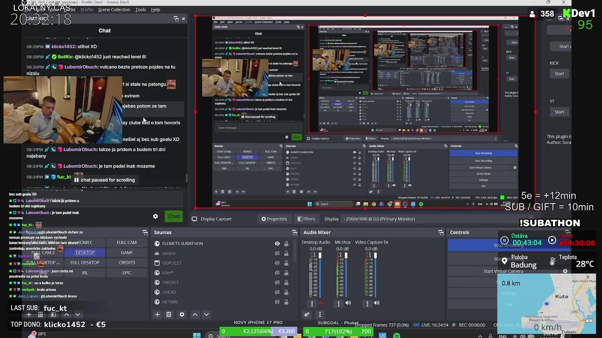Switch to the CREDITS scene
This screenshot has height=338, width=602.
pyautogui.click(x=127, y=263)
